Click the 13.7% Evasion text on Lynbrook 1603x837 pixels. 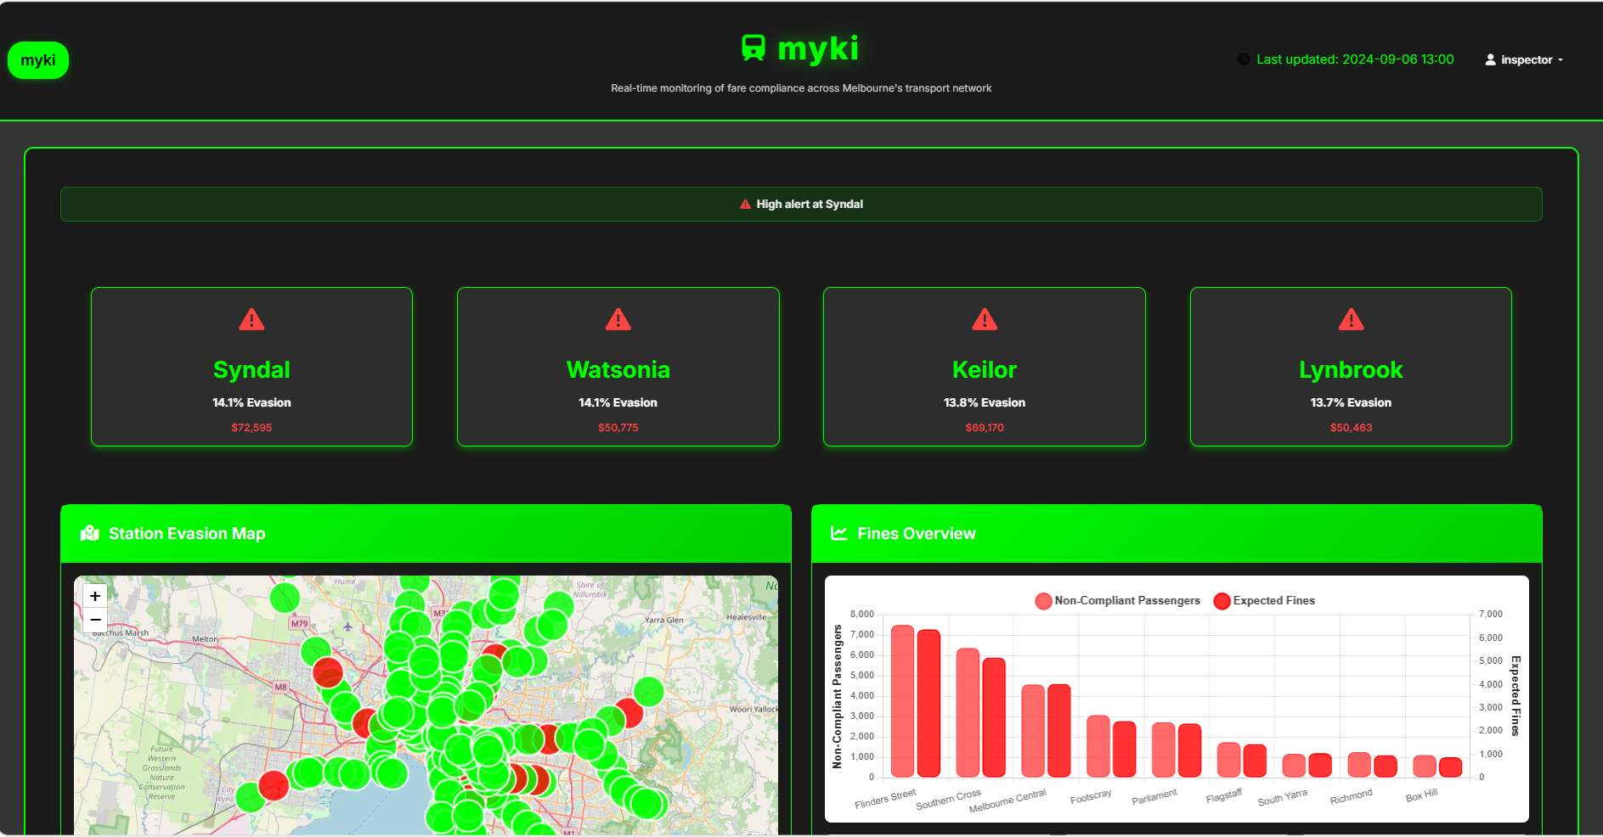tap(1351, 403)
